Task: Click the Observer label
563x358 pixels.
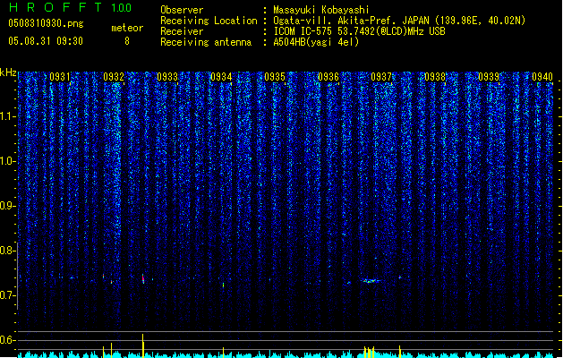Action: [182, 10]
